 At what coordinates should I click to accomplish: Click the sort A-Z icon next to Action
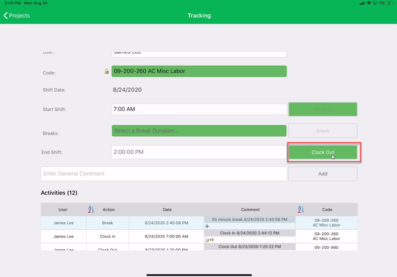tap(91, 210)
